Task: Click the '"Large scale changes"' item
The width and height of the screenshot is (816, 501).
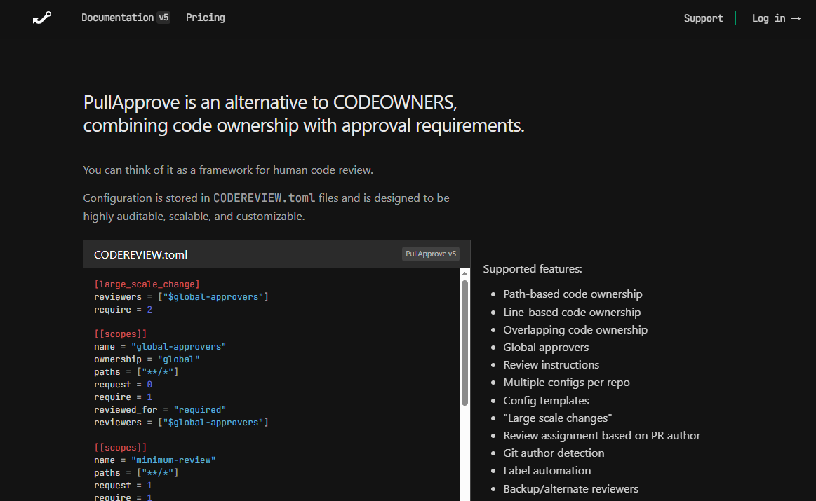Action: 557,418
